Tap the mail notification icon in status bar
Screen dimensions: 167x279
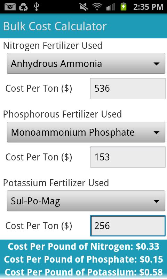click(10, 7)
